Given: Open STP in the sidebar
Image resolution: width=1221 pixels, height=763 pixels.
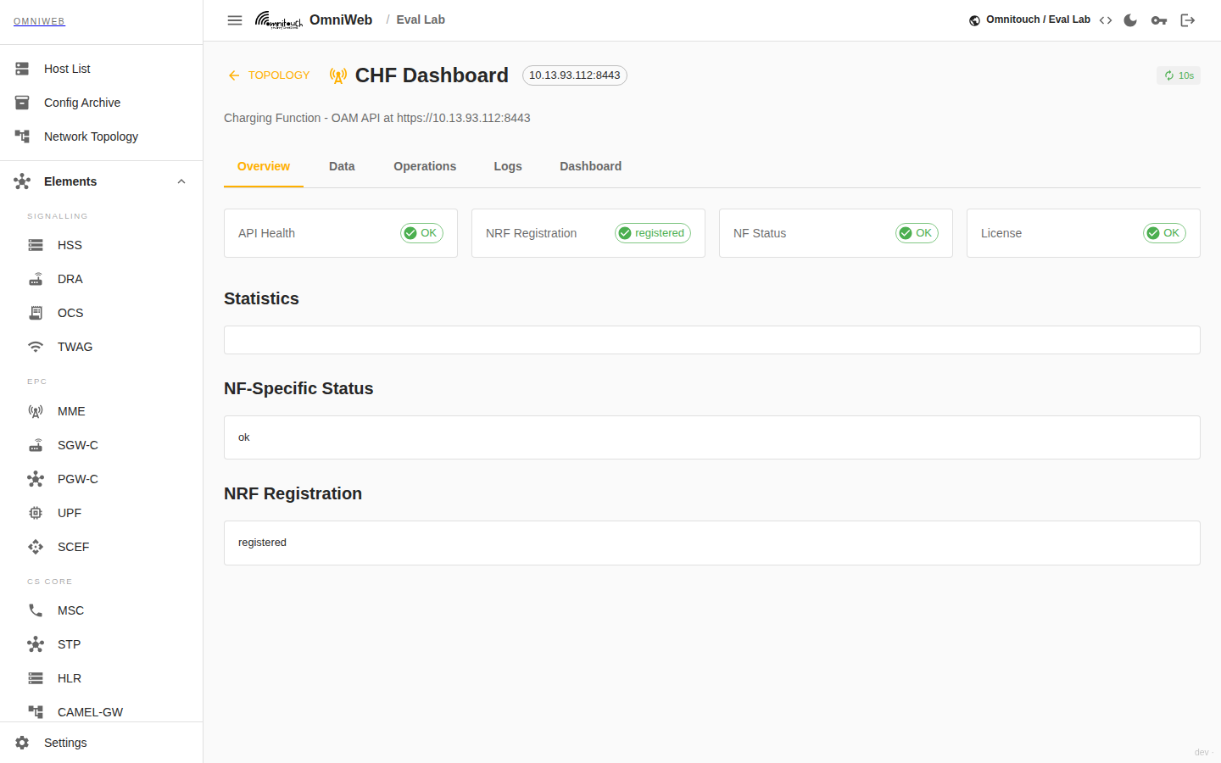Looking at the screenshot, I should (102, 644).
